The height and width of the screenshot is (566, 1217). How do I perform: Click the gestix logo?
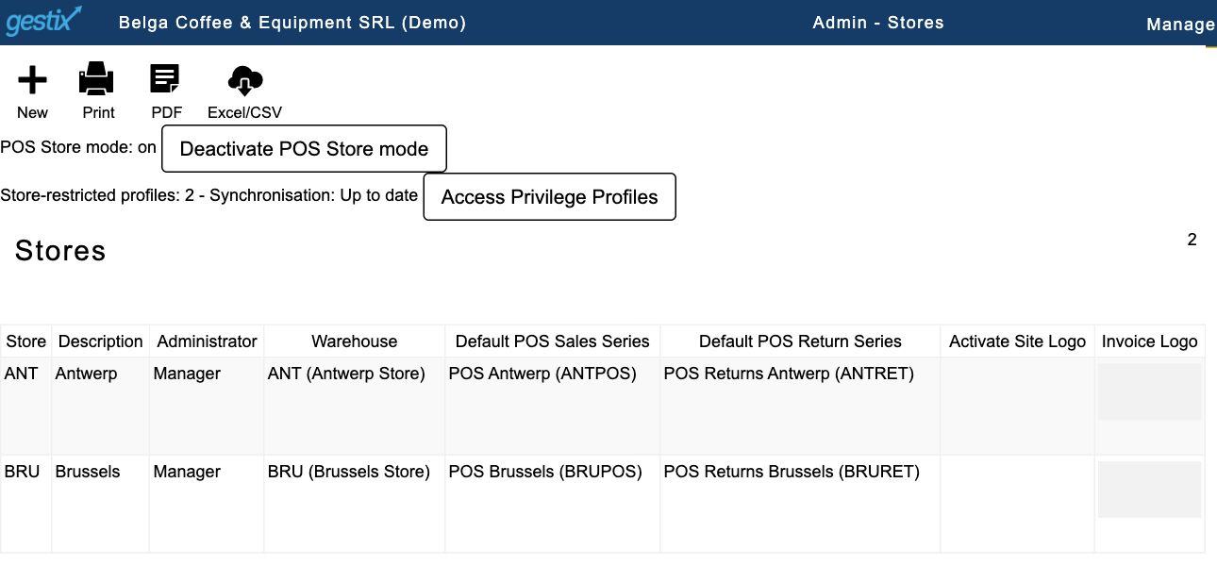(43, 21)
